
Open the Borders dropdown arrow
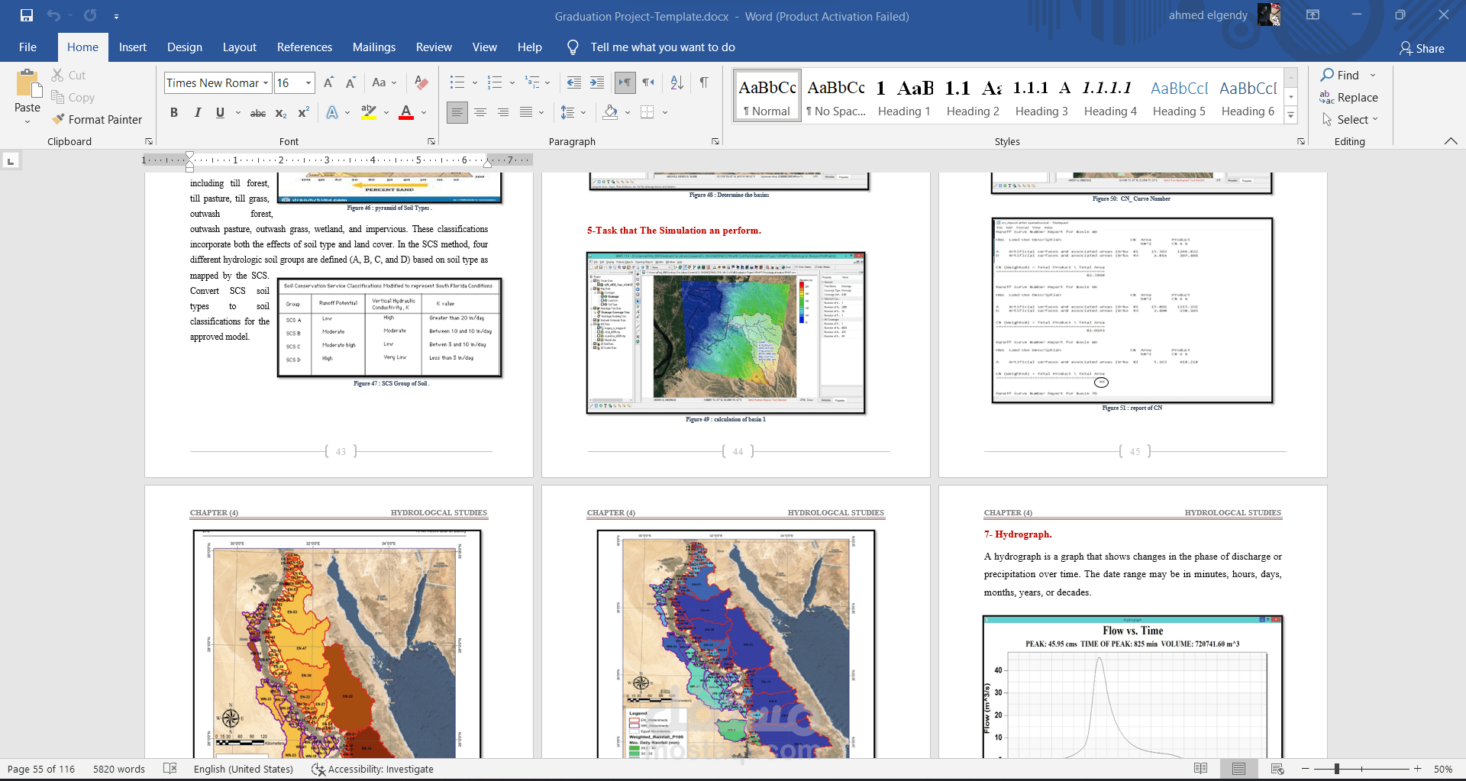point(665,112)
